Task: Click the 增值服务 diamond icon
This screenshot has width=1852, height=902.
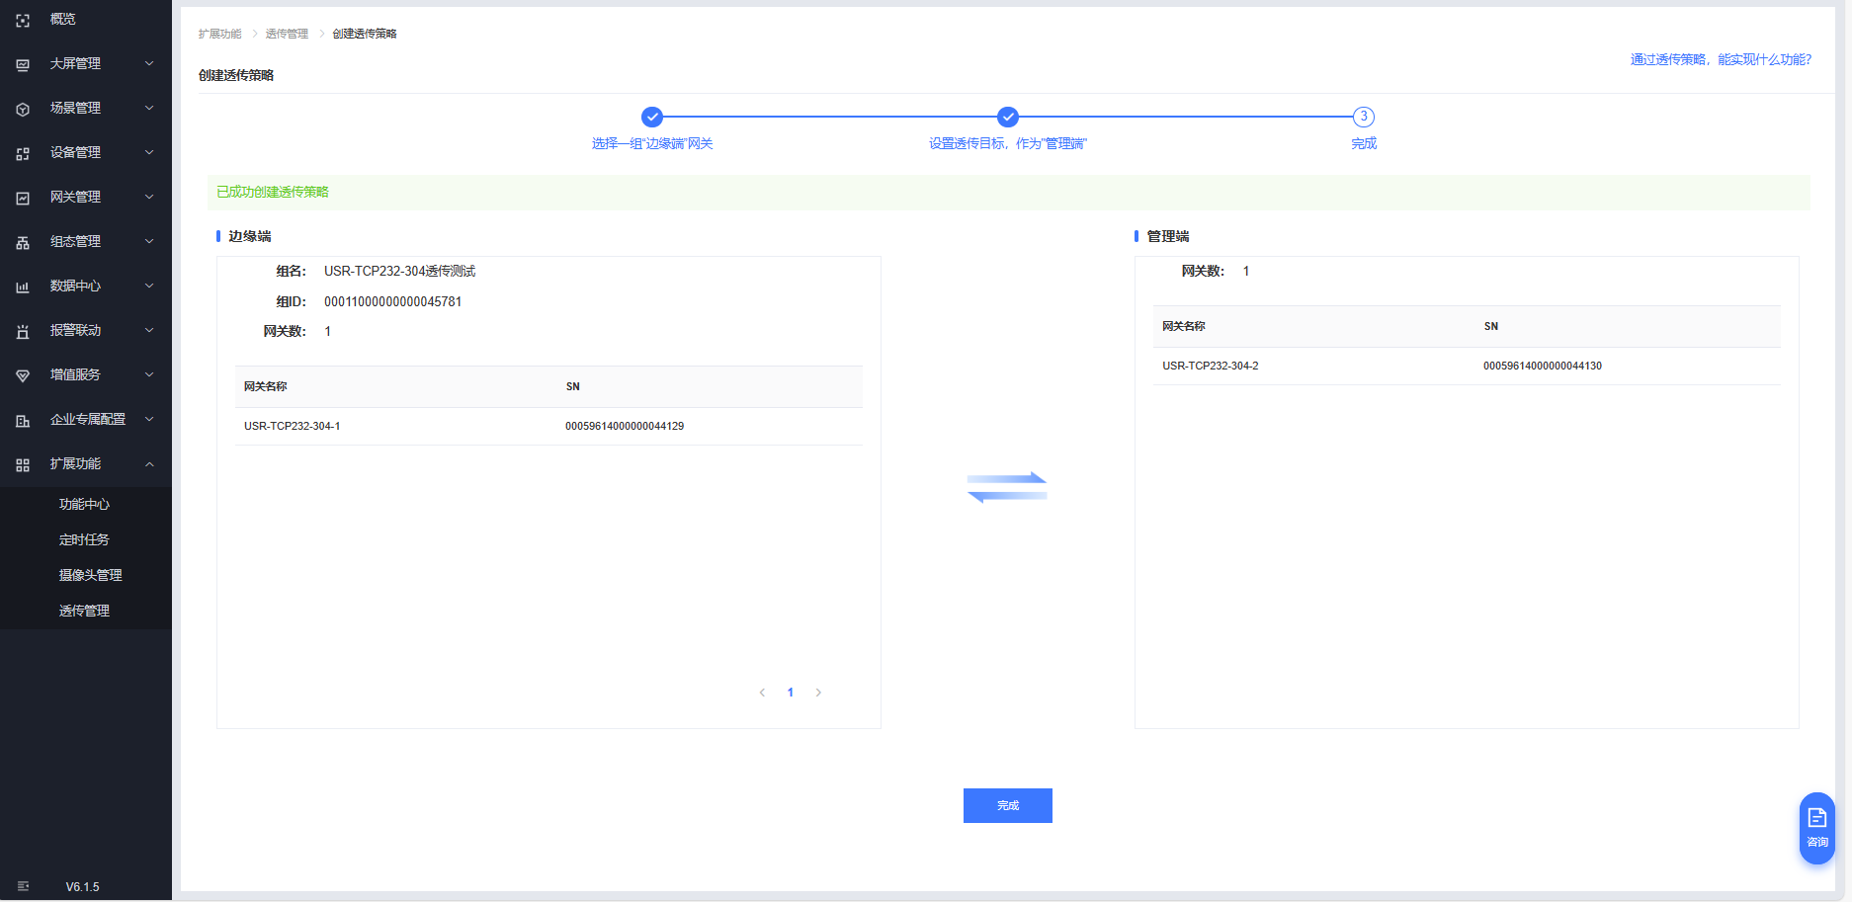Action: click(23, 375)
